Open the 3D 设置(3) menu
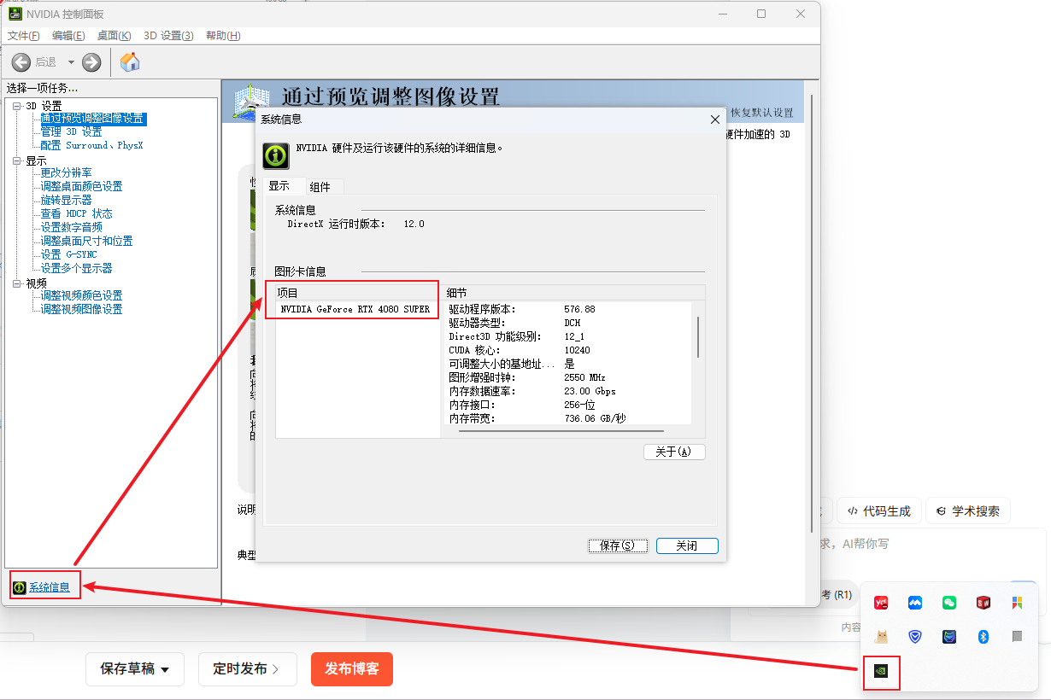This screenshot has height=700, width=1051. coord(168,36)
